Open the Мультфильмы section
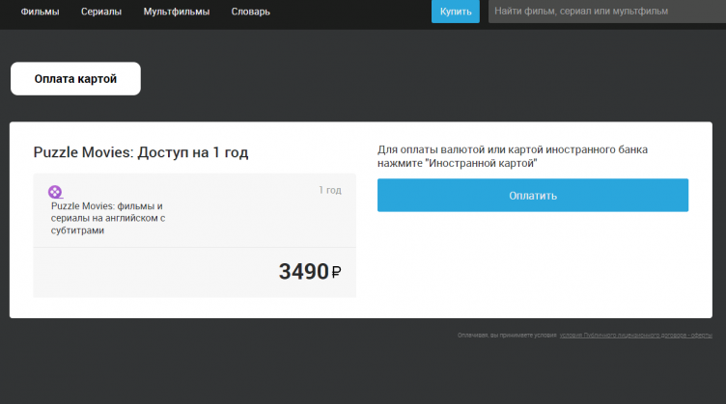The image size is (726, 404). [174, 12]
